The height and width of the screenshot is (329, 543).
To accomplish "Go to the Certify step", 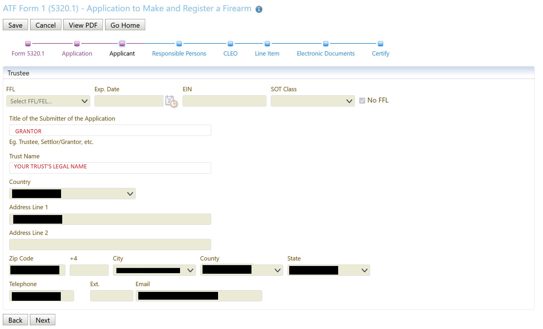I will [x=381, y=54].
